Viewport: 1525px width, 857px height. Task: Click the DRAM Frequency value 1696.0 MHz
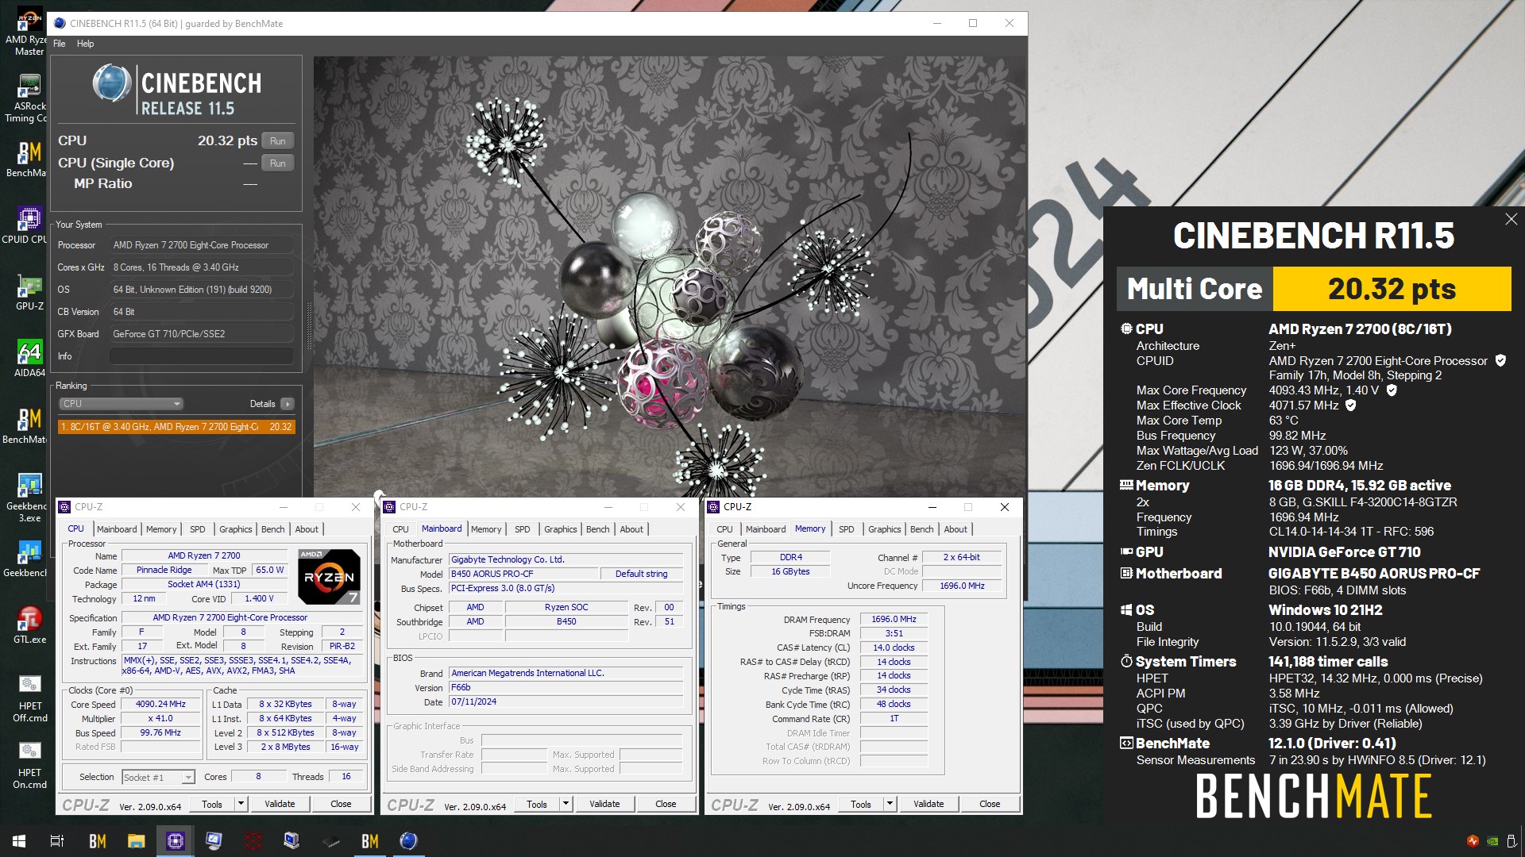tap(894, 620)
